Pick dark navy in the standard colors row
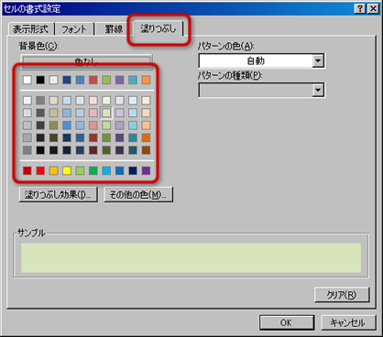 [133, 170]
